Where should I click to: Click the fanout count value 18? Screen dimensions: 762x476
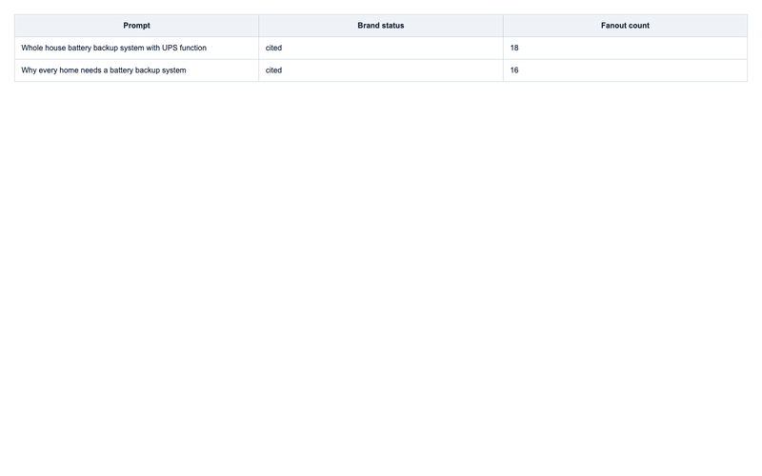click(x=514, y=49)
